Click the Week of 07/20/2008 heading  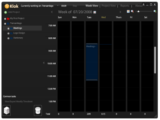[75, 12]
